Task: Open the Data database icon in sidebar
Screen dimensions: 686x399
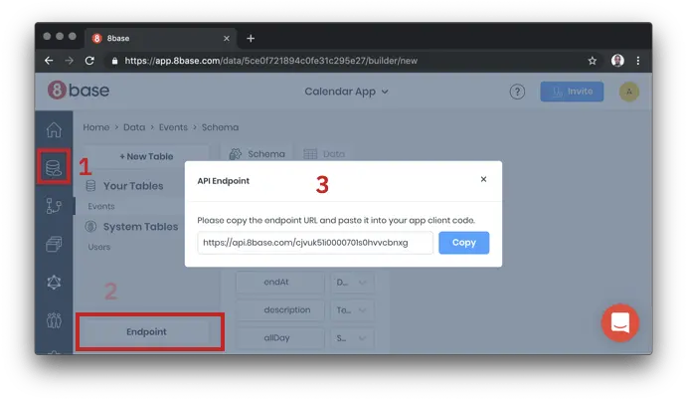Action: [x=54, y=168]
